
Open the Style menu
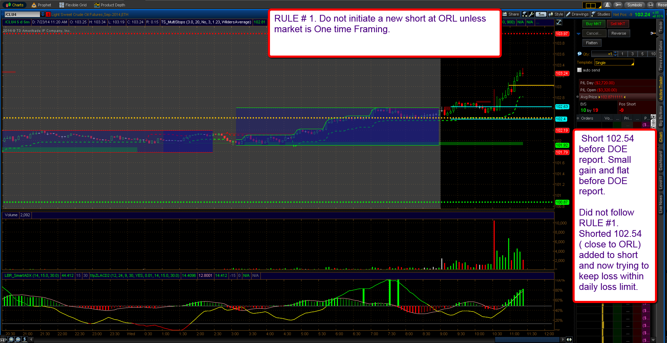[556, 14]
